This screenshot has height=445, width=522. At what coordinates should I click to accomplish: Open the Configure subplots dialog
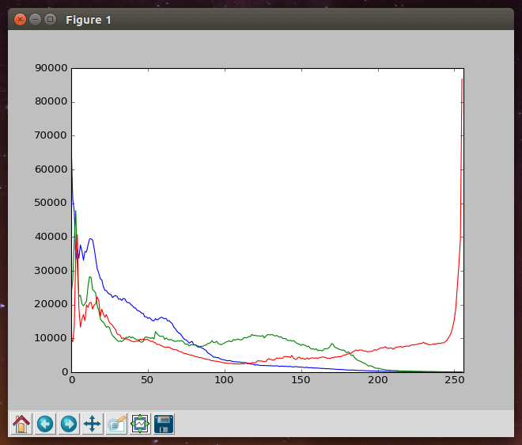pyautogui.click(x=140, y=424)
